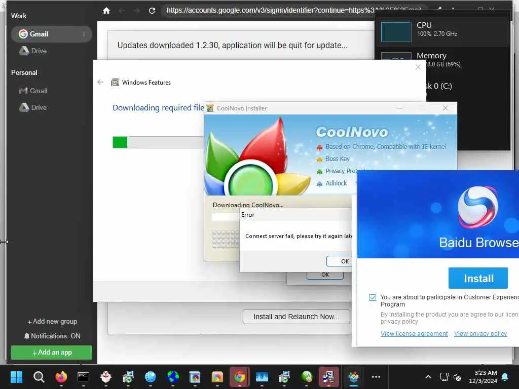Go back using the browser back arrow
The image size is (519, 389).
pyautogui.click(x=122, y=11)
